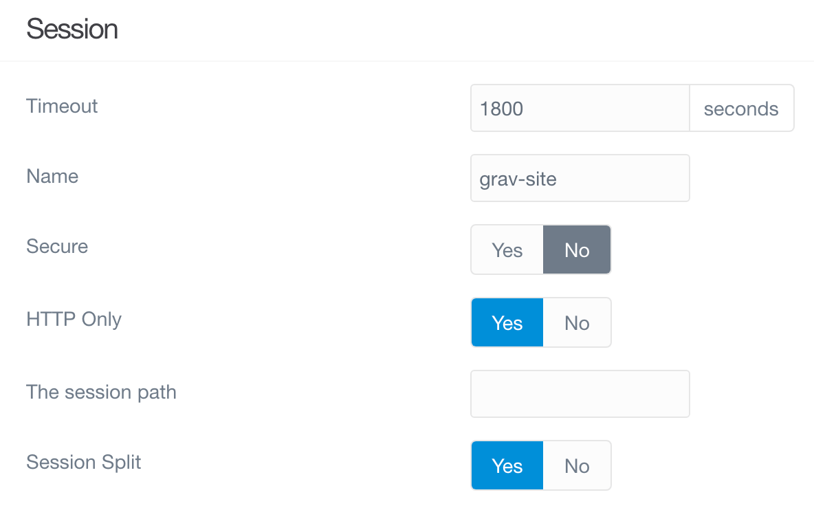Click the Timeout input showing 1800
Screen dimensions: 814x510
pyautogui.click(x=580, y=108)
